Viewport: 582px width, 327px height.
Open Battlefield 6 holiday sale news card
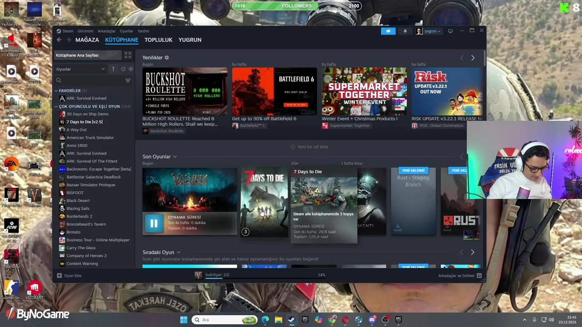coord(275,91)
